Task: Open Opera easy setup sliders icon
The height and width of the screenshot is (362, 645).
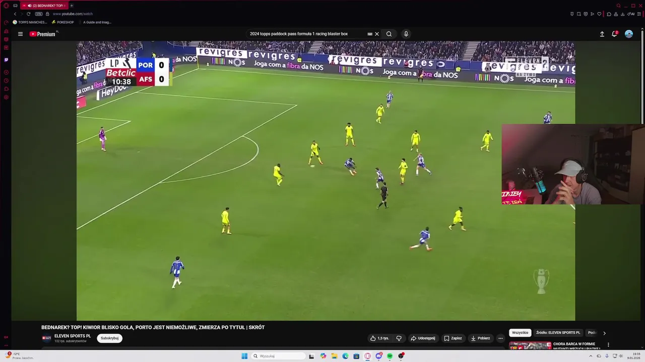Action: [x=639, y=14]
